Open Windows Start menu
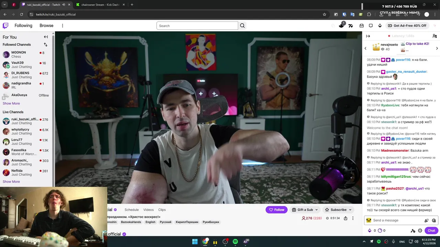 point(195,242)
